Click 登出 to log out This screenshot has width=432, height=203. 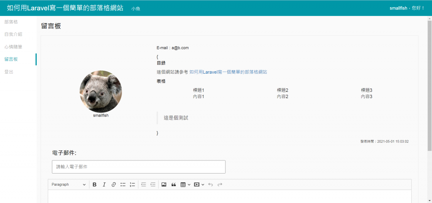tap(9, 72)
